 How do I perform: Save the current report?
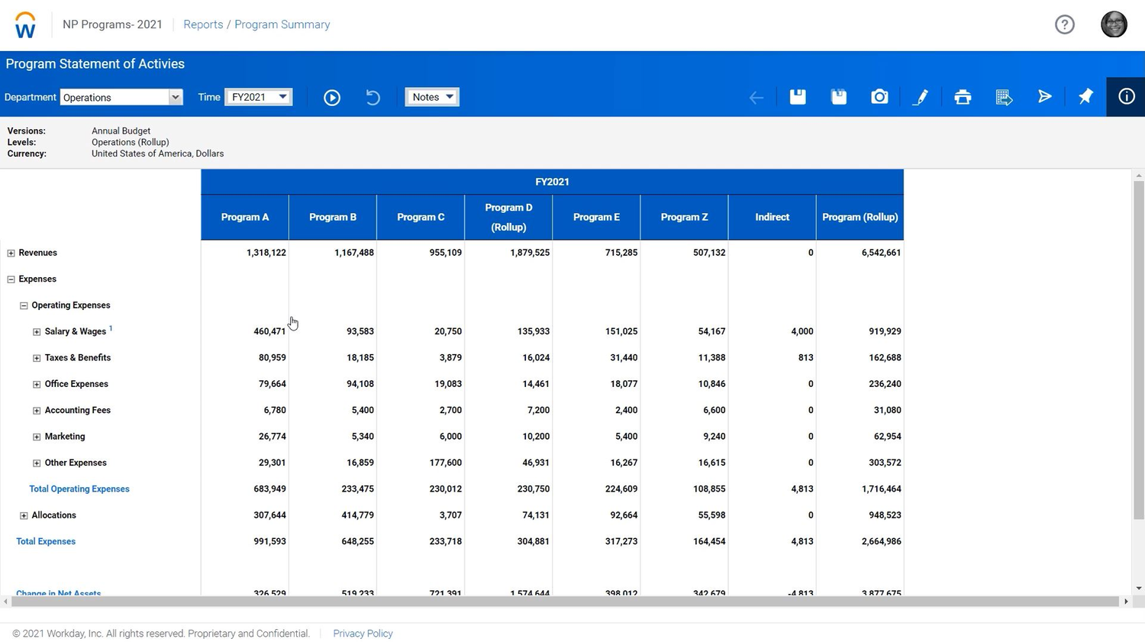point(797,97)
